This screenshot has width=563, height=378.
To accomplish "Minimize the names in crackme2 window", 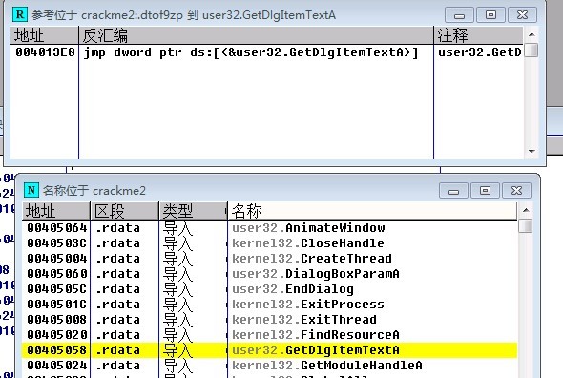I will (x=453, y=191).
